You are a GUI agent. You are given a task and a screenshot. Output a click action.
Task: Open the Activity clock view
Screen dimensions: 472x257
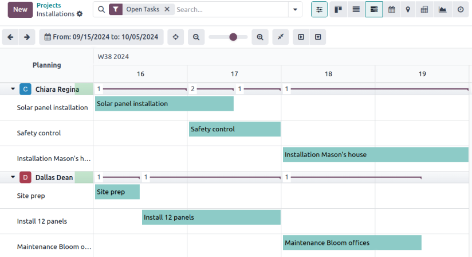(460, 10)
